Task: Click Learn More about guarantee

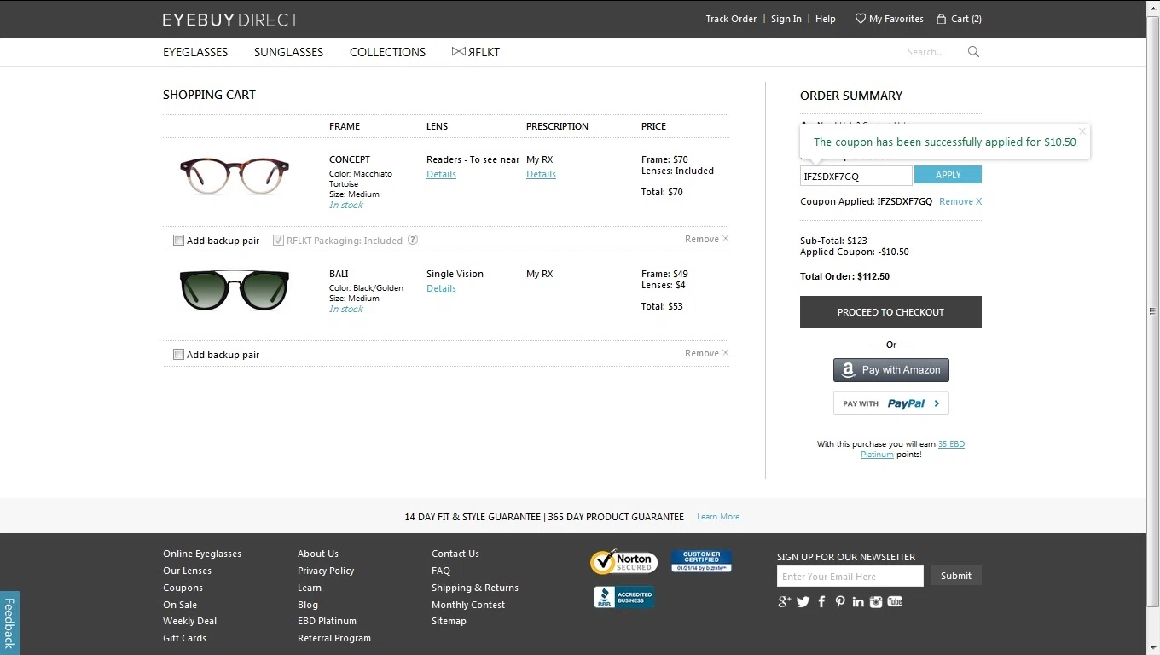Action: pyautogui.click(x=718, y=517)
